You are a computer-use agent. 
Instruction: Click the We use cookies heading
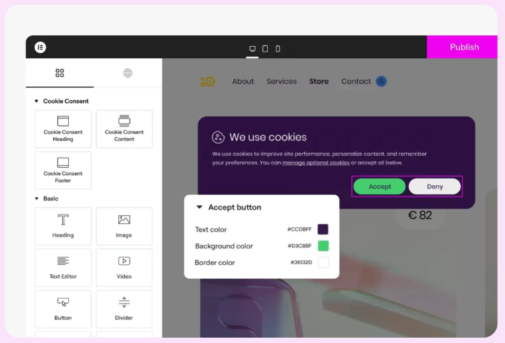click(268, 137)
